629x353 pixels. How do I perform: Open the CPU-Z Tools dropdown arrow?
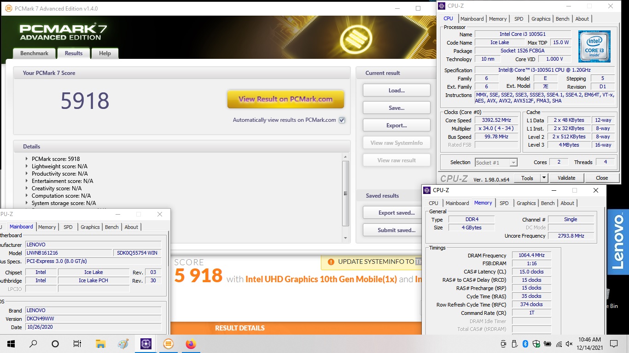tap(543, 178)
